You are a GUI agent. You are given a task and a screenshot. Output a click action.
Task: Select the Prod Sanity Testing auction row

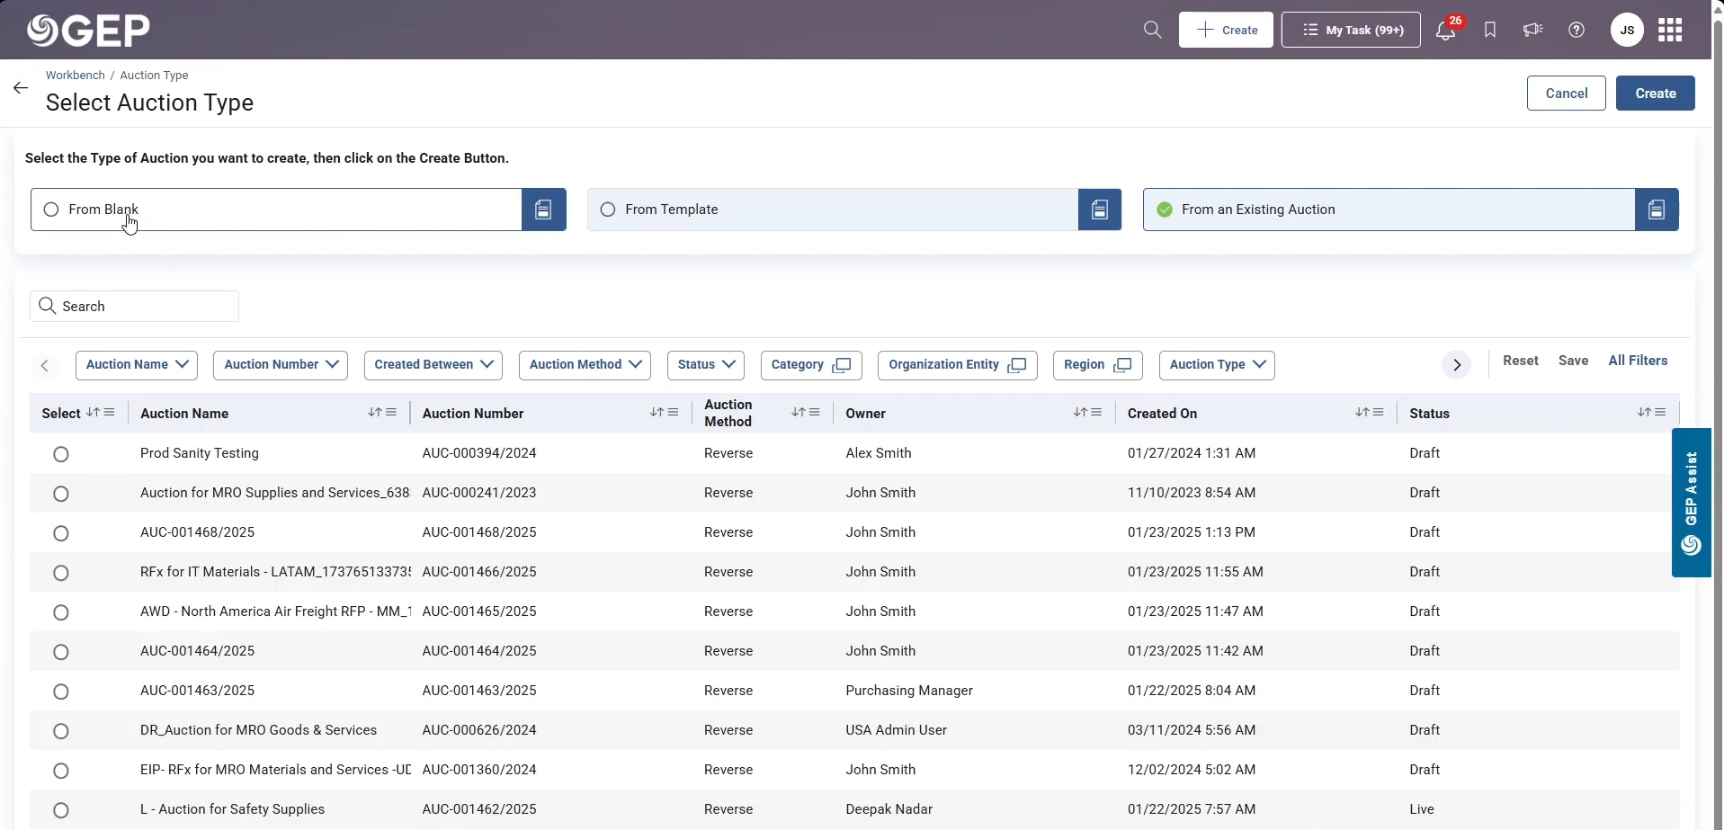pos(61,454)
